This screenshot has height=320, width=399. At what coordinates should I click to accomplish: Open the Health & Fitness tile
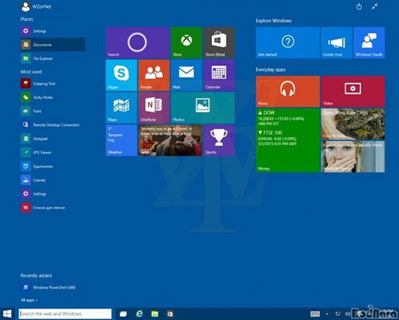pos(353,156)
